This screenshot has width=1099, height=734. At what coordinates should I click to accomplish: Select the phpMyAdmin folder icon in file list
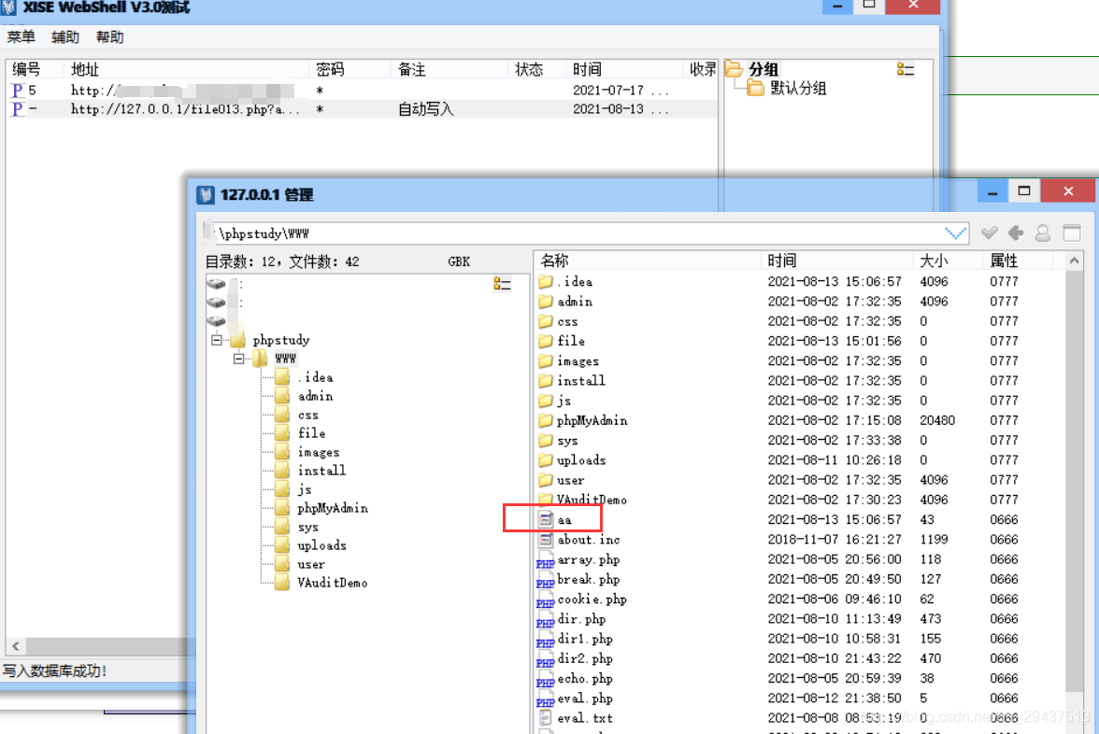pyautogui.click(x=546, y=420)
